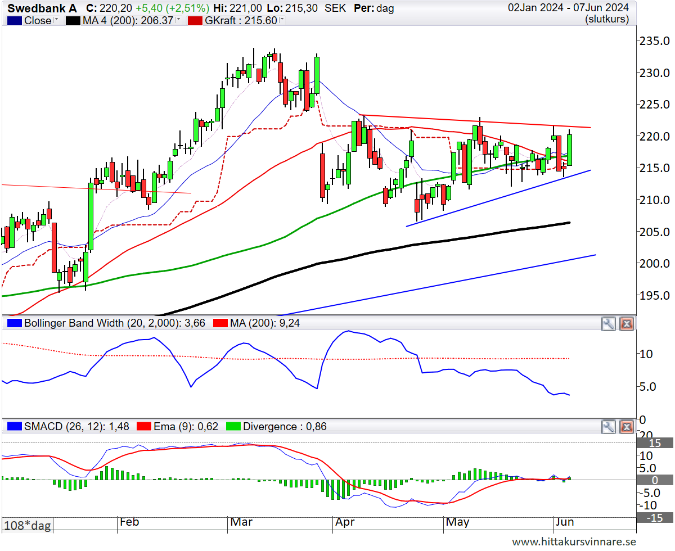Click the SMACD axis value 0 label
This screenshot has height=551, width=675.
click(654, 480)
